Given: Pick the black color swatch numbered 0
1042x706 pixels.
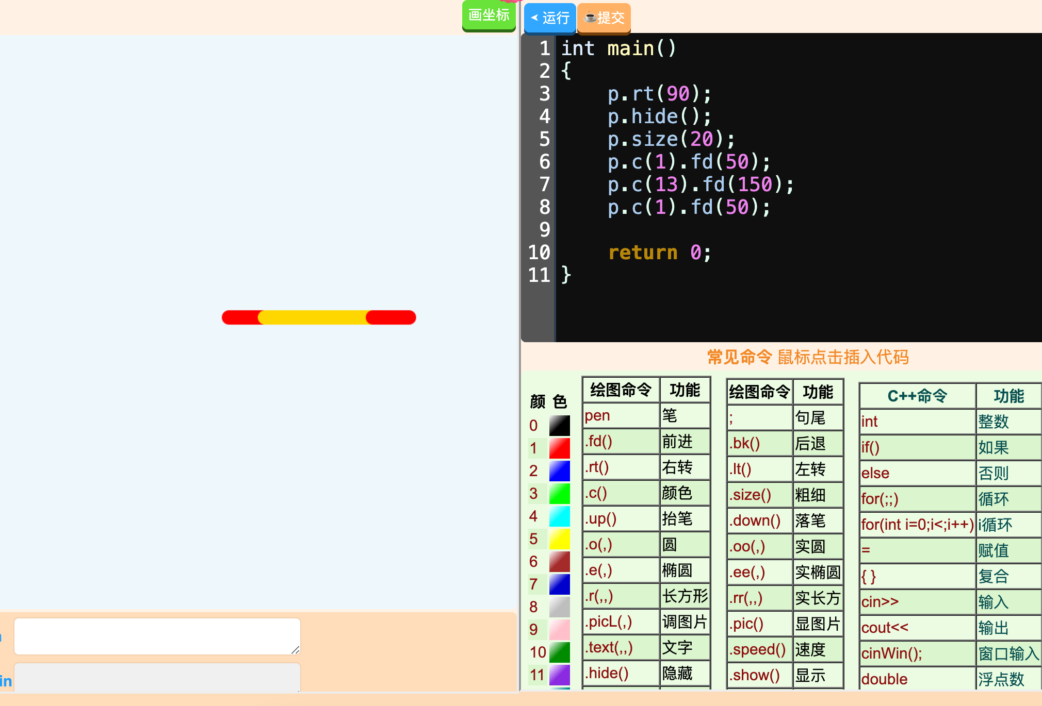Looking at the screenshot, I should coord(559,425).
